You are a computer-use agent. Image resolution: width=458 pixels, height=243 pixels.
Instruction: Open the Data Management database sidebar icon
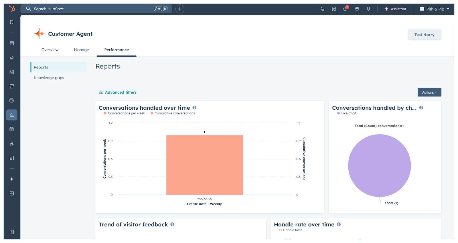[x=12, y=129]
